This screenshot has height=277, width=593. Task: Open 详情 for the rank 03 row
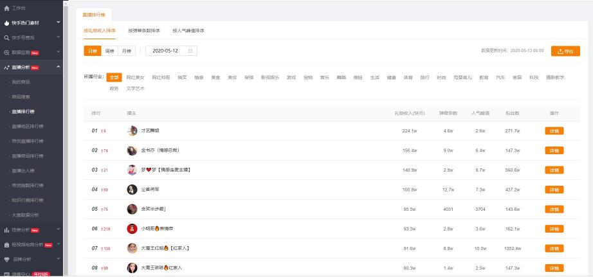point(554,170)
